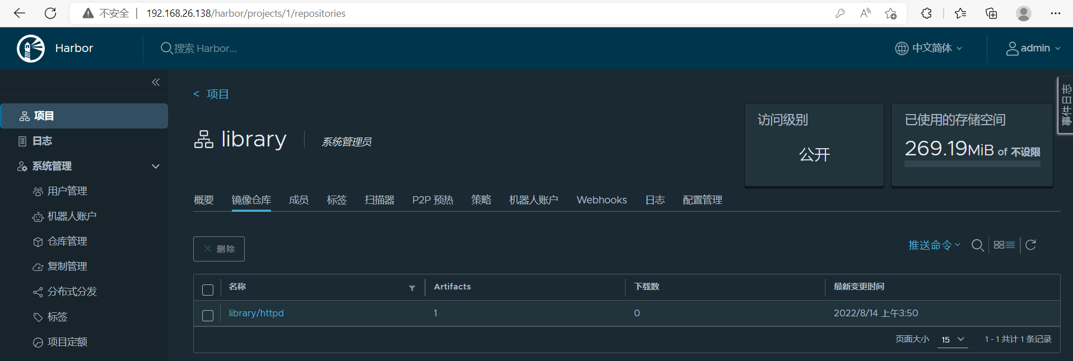
Task: Click the 1 - 1 共计 1 条记录 text
Action: point(1018,339)
